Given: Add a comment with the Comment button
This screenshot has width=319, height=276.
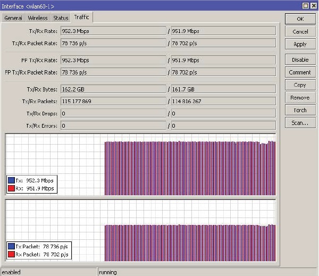Looking at the screenshot, I should tap(300, 72).
